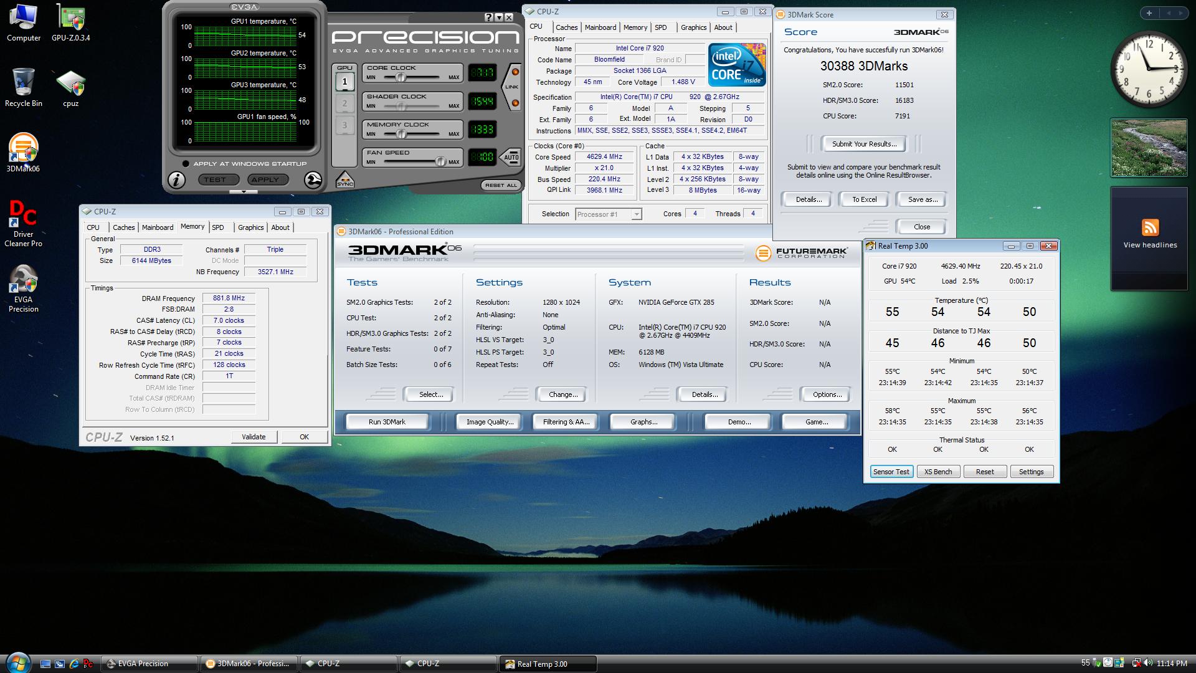Click Save as in 3DMark Score window
The width and height of the screenshot is (1196, 673).
pos(922,199)
